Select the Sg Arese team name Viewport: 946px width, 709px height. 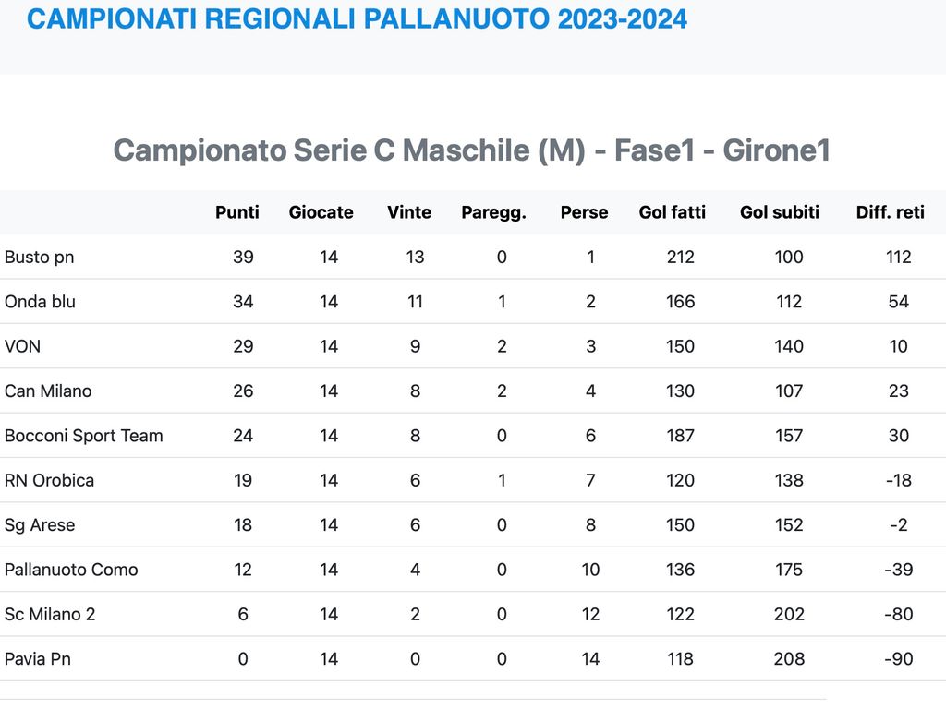(x=40, y=525)
